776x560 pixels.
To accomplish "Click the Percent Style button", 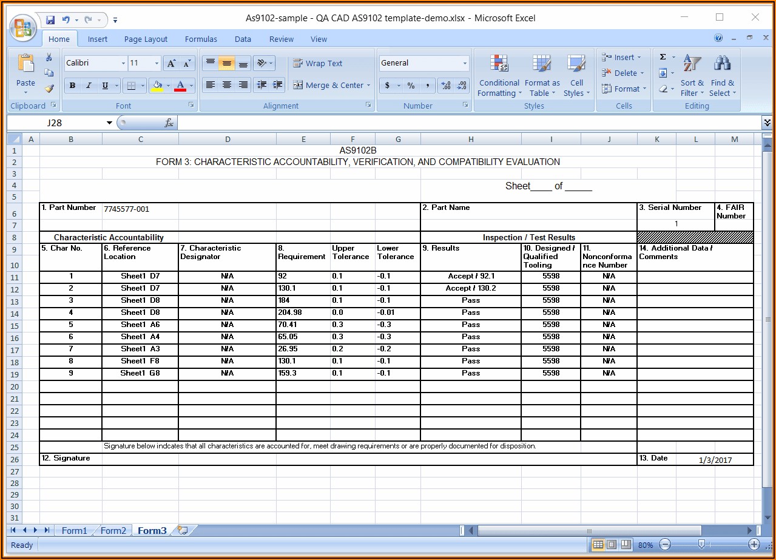I will [411, 86].
